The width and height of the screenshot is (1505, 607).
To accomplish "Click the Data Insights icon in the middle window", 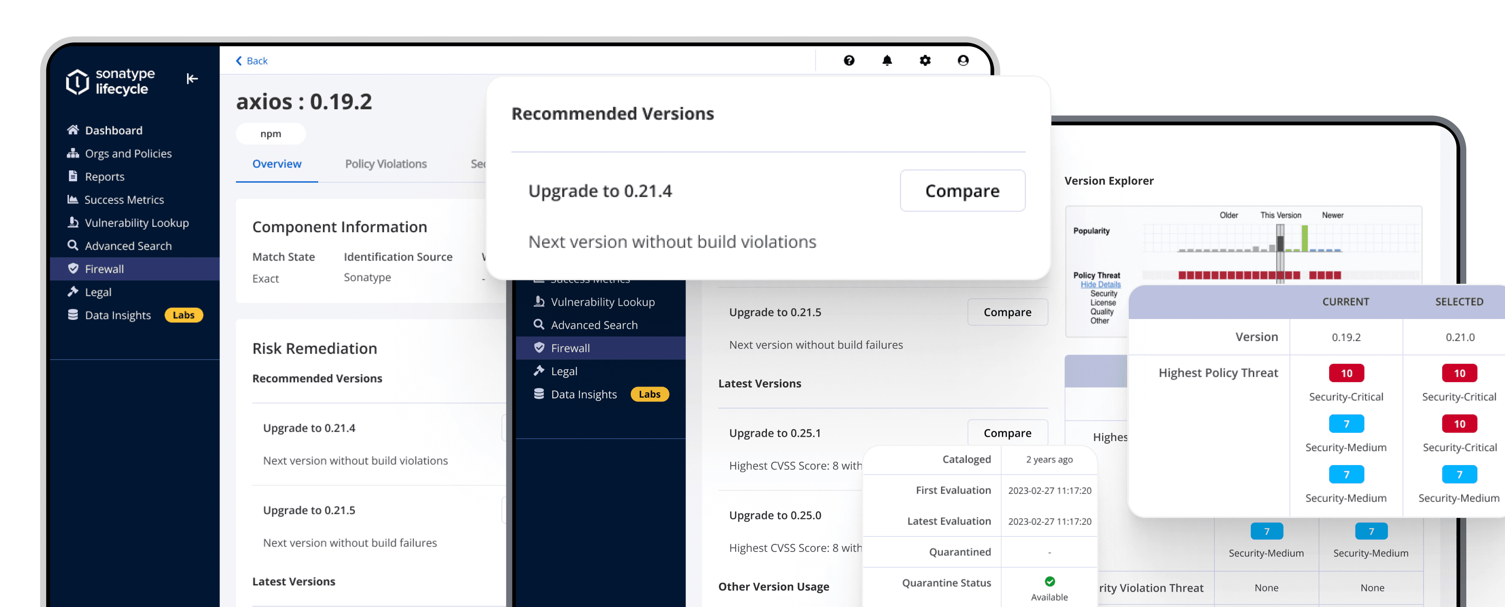I will tap(539, 394).
